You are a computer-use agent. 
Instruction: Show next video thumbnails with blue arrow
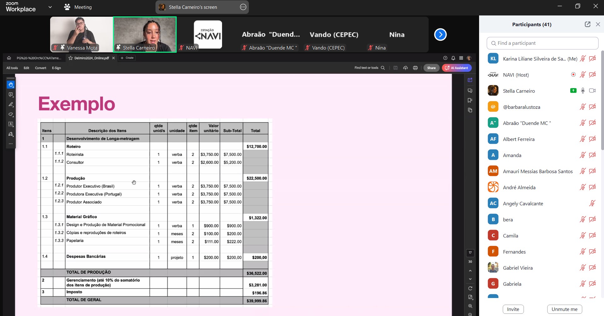click(x=440, y=35)
